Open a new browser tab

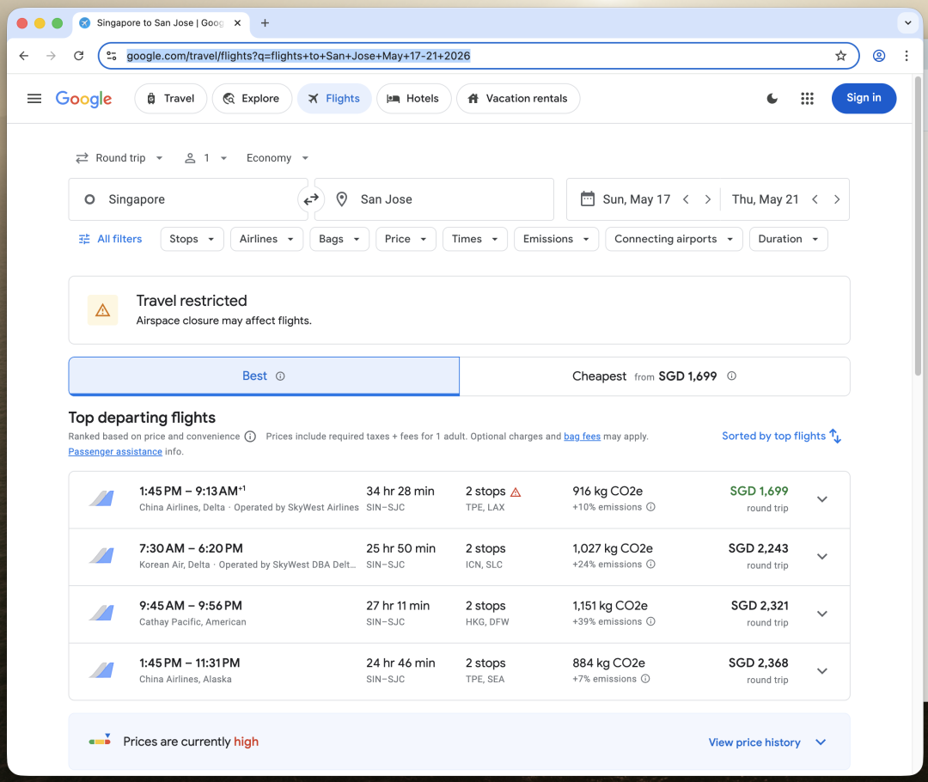(266, 23)
